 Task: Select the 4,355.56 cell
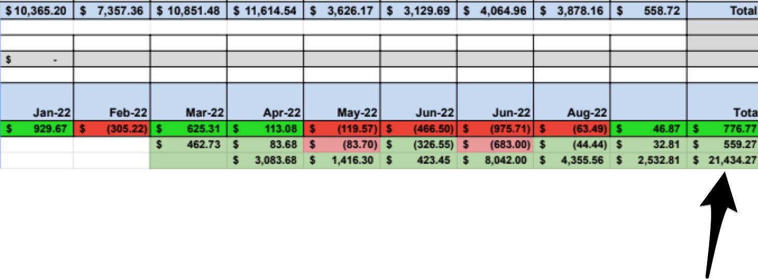(572, 161)
